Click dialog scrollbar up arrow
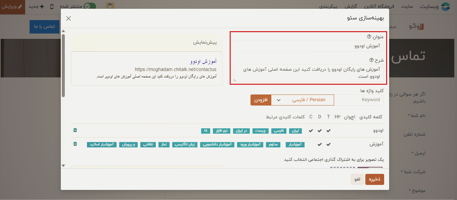457x200 pixels. tap(63, 31)
